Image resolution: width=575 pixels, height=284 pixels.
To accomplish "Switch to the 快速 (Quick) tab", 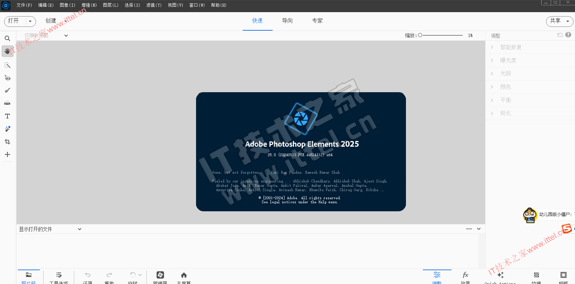I will (257, 21).
